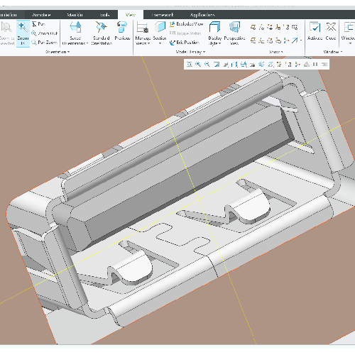Click Zoom Out on the graphics toolbar
The width and height of the screenshot is (355, 355).
(207, 64)
